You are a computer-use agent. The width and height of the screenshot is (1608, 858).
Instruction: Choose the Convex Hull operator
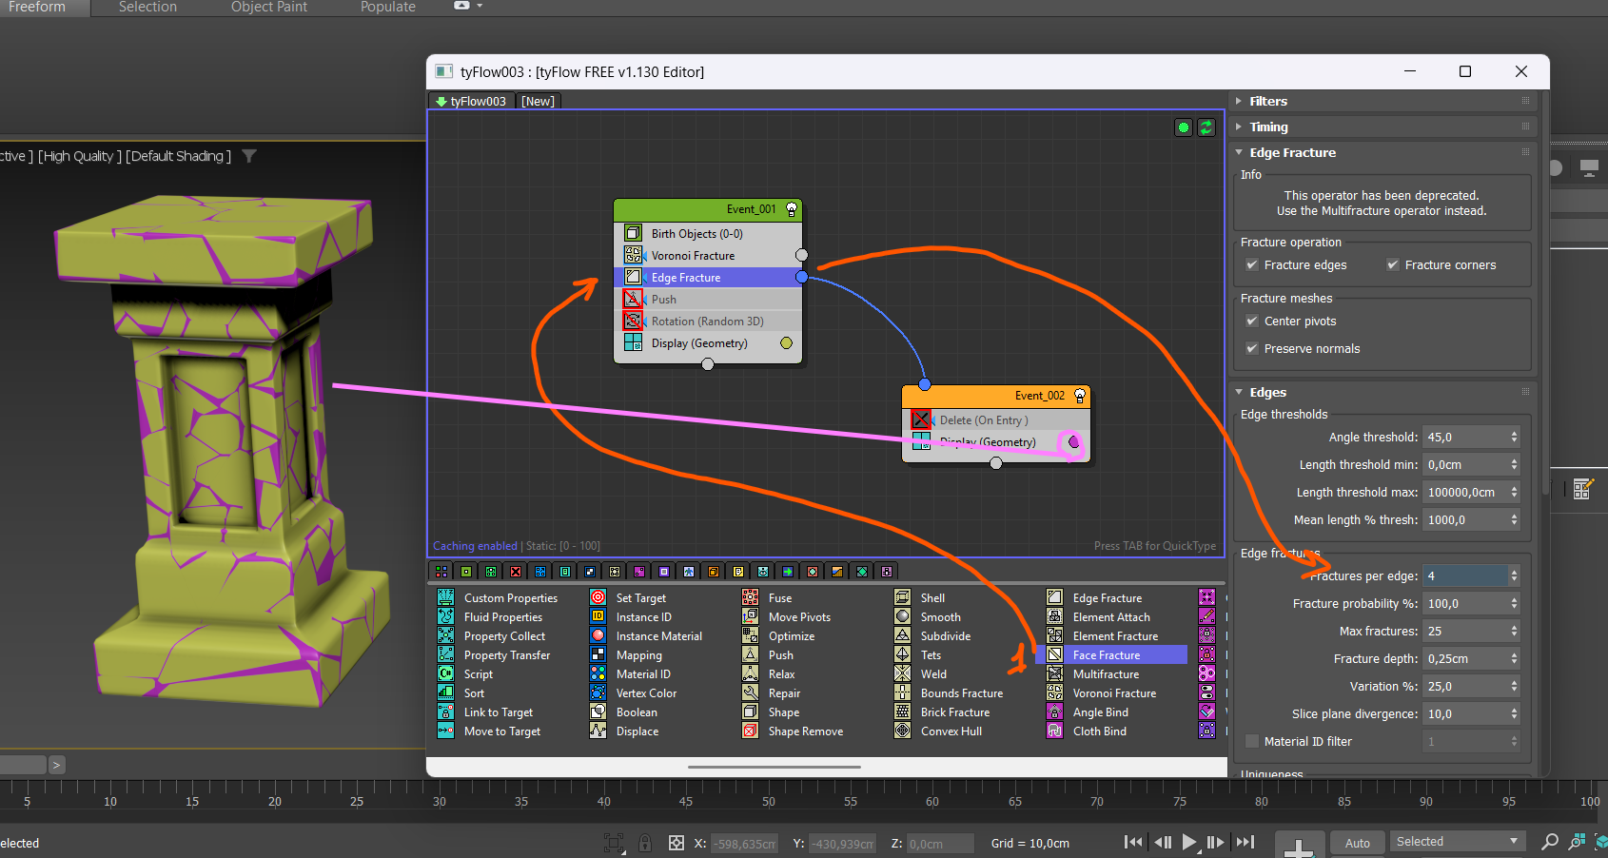tap(951, 731)
